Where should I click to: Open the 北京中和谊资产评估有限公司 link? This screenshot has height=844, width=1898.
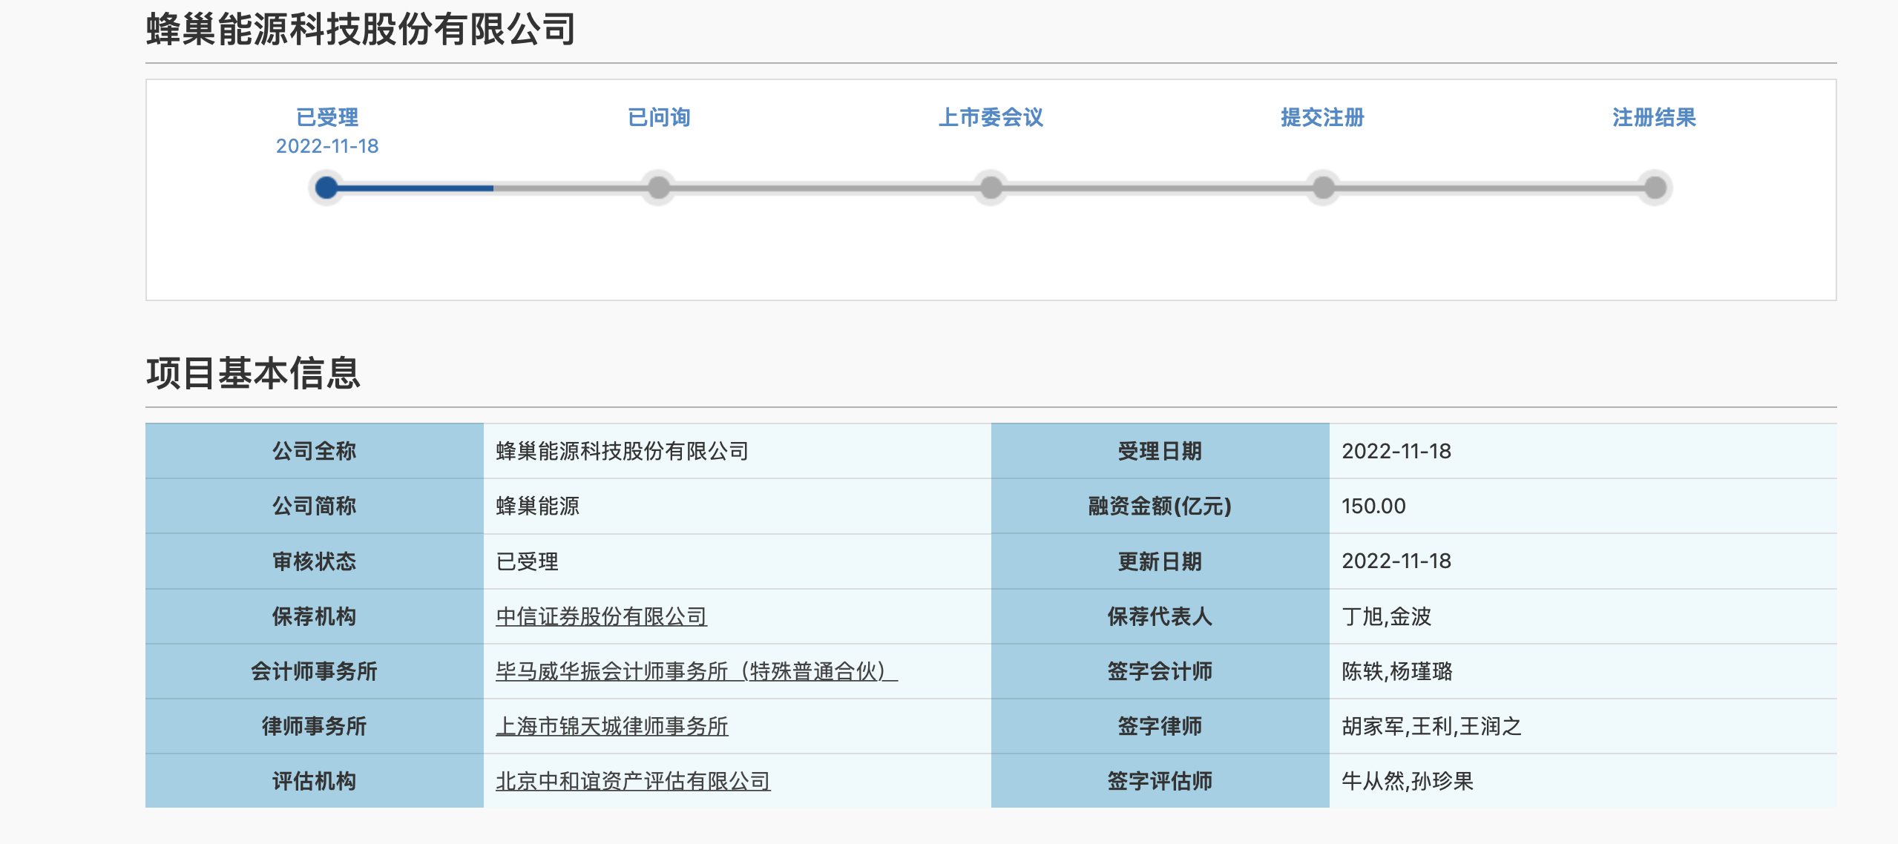click(x=633, y=781)
